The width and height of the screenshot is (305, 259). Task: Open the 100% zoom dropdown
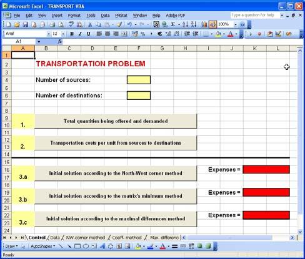(236, 24)
